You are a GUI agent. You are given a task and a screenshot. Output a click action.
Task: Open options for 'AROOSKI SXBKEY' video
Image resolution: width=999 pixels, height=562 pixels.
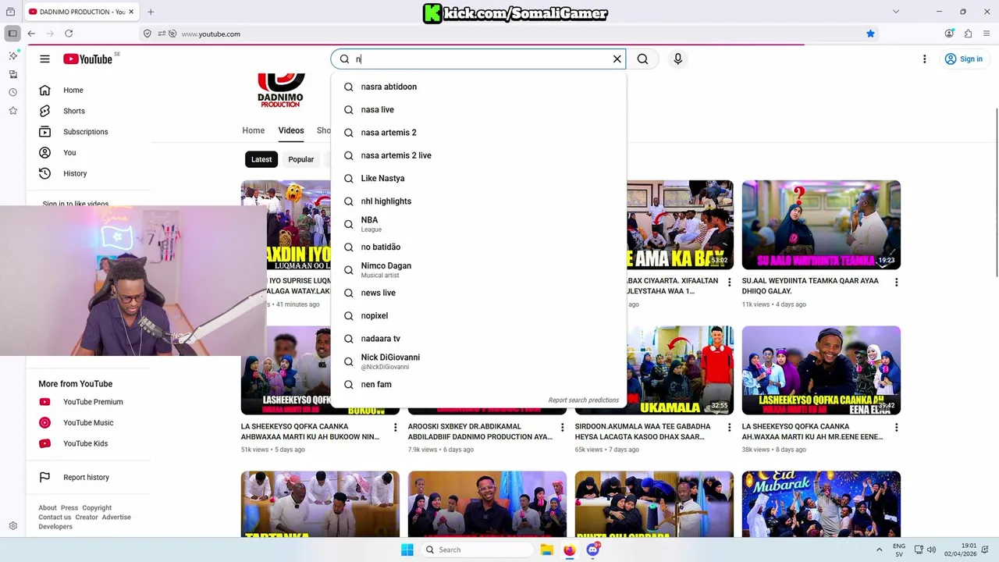point(562,428)
